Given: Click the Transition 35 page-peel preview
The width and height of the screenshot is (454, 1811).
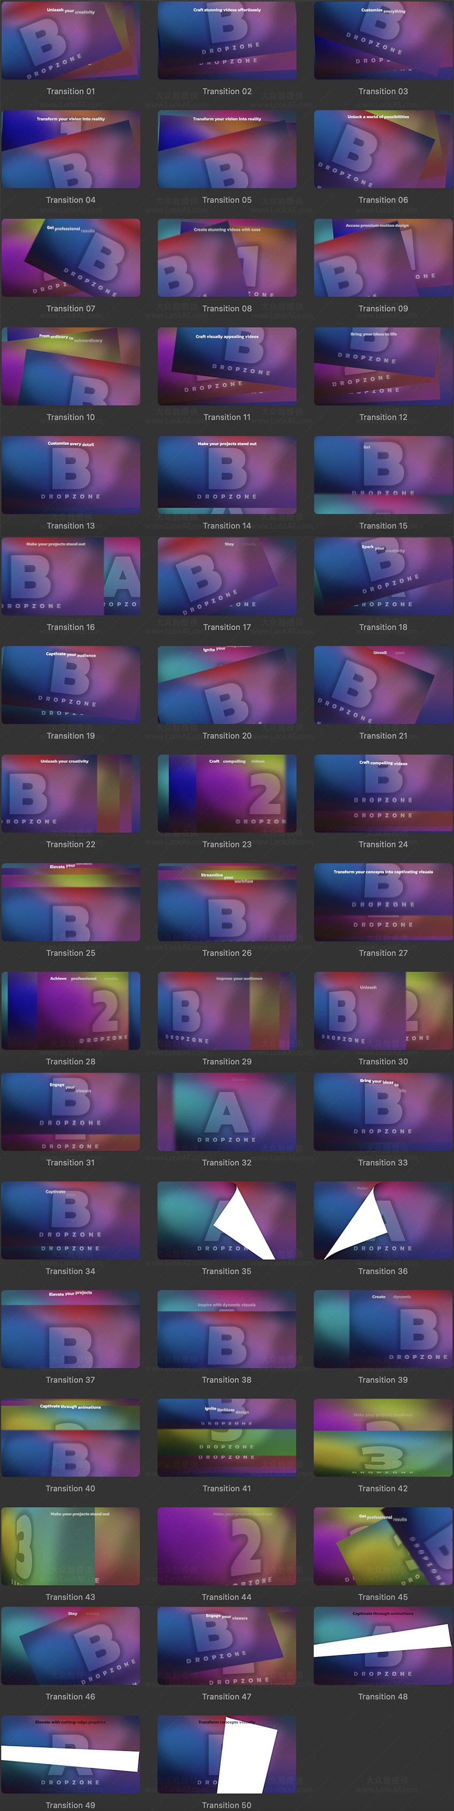Looking at the screenshot, I should 227,1220.
